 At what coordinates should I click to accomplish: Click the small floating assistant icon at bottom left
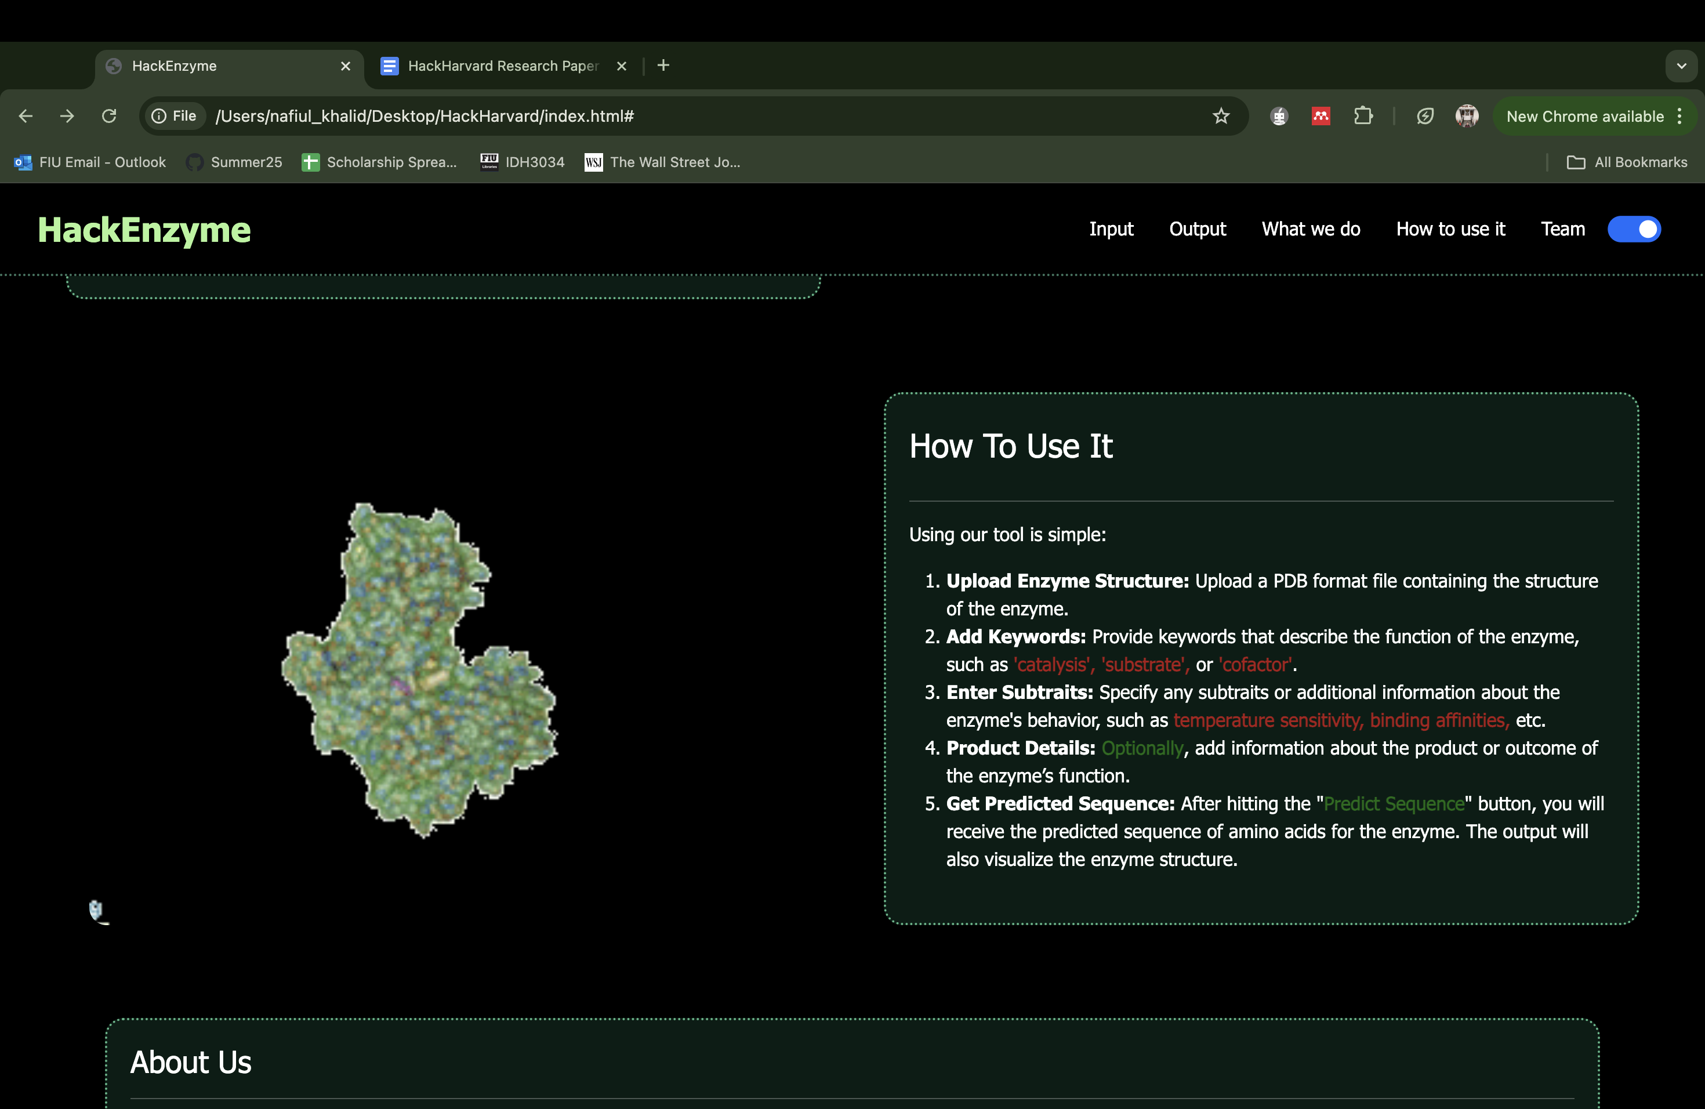97,911
